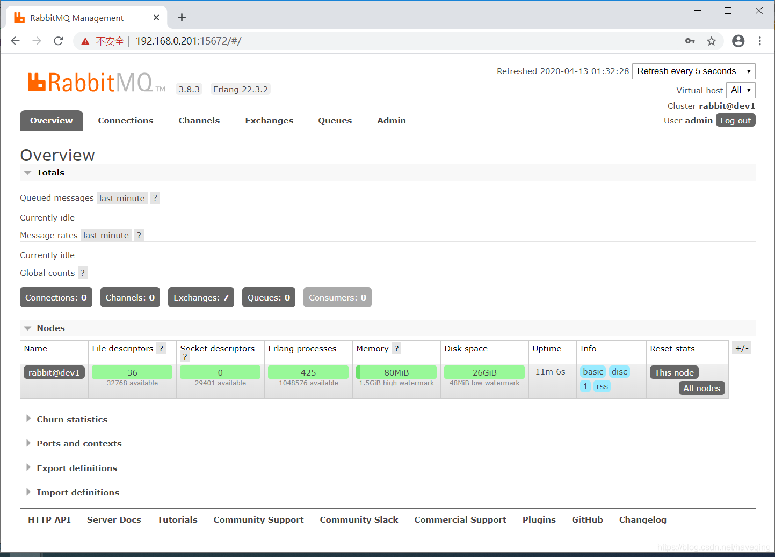Open the HTTP API link

click(x=49, y=519)
